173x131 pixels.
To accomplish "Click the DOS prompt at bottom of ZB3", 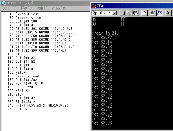I will pos(93,127).
